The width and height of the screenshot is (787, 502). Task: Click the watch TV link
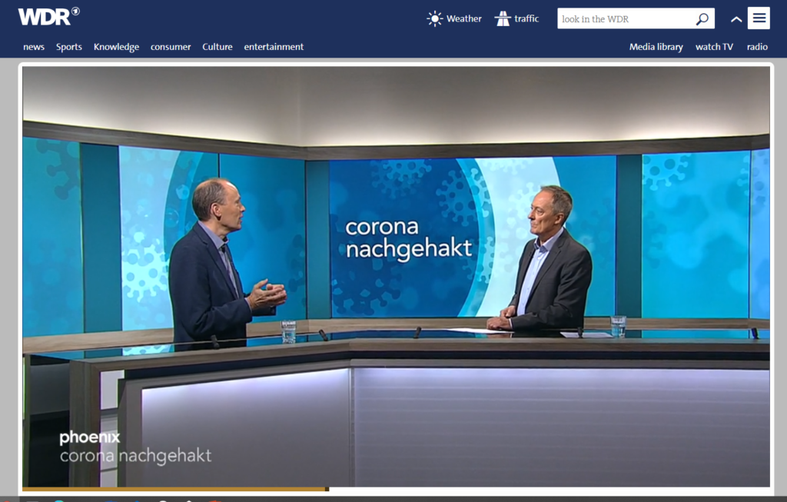(x=714, y=47)
